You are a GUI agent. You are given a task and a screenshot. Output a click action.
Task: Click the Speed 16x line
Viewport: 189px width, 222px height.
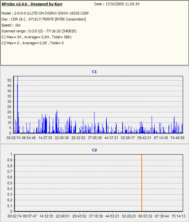pyautogui.click(x=11, y=25)
